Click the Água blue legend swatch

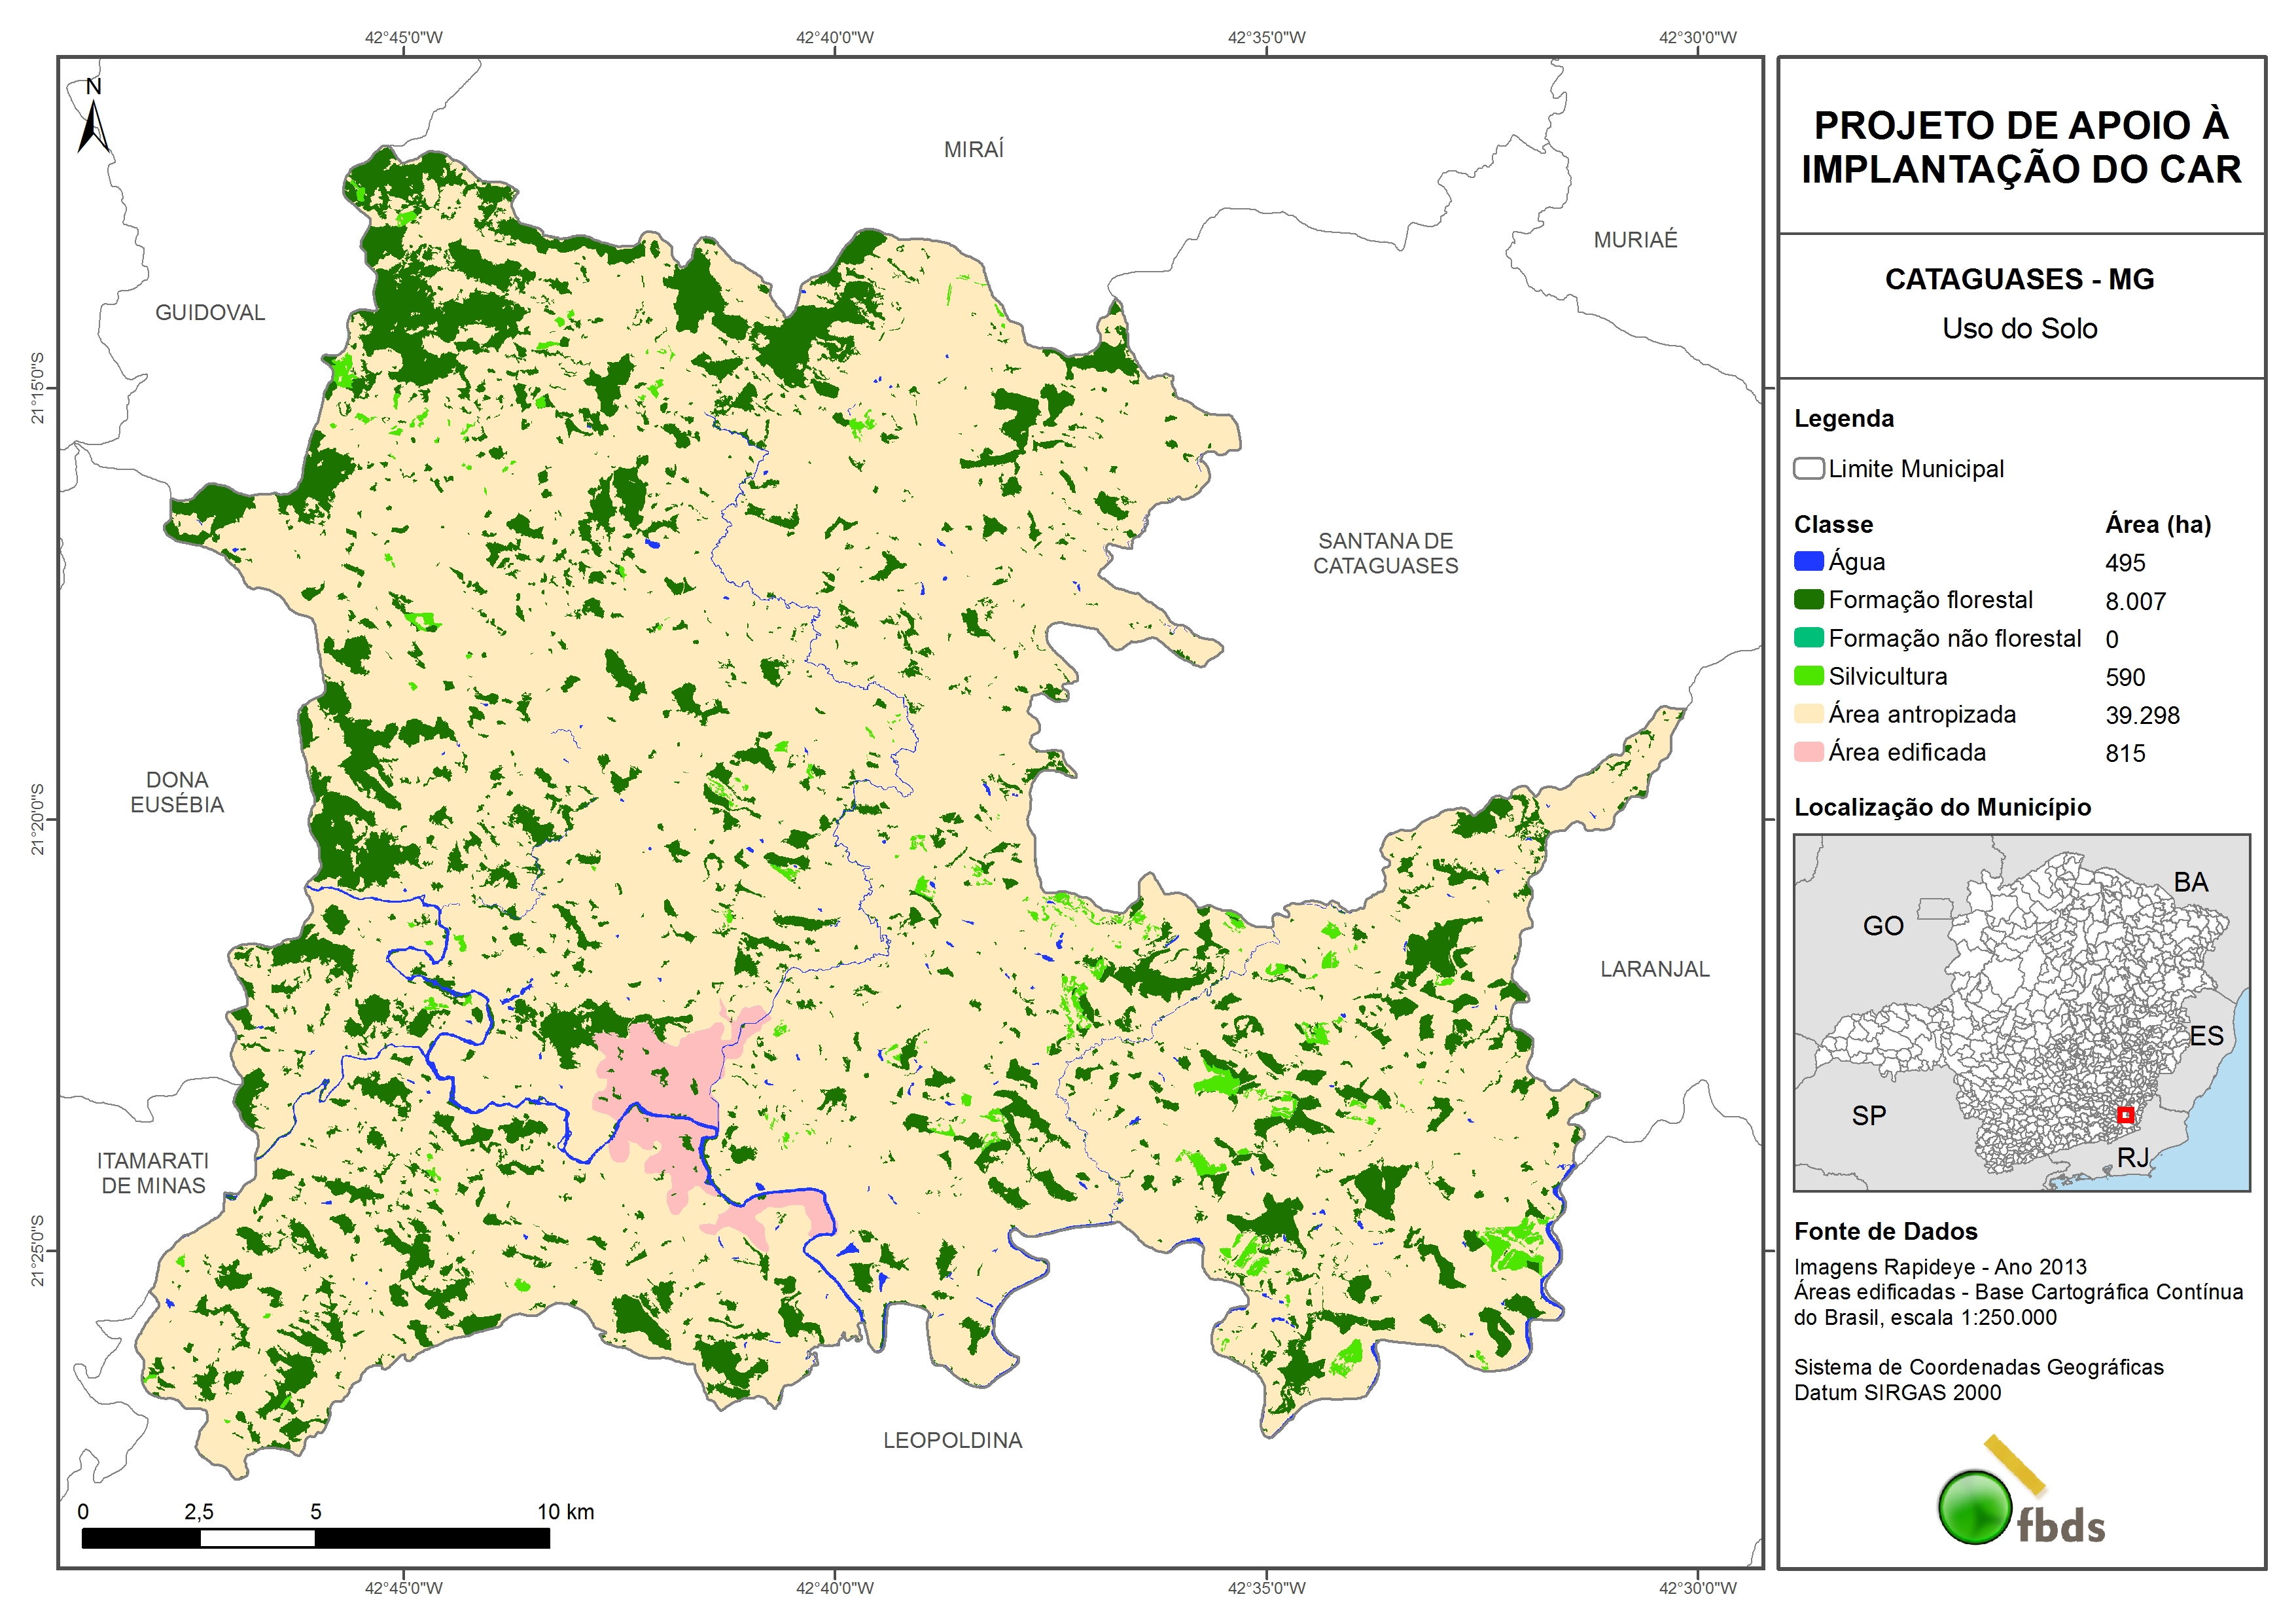click(x=1808, y=562)
